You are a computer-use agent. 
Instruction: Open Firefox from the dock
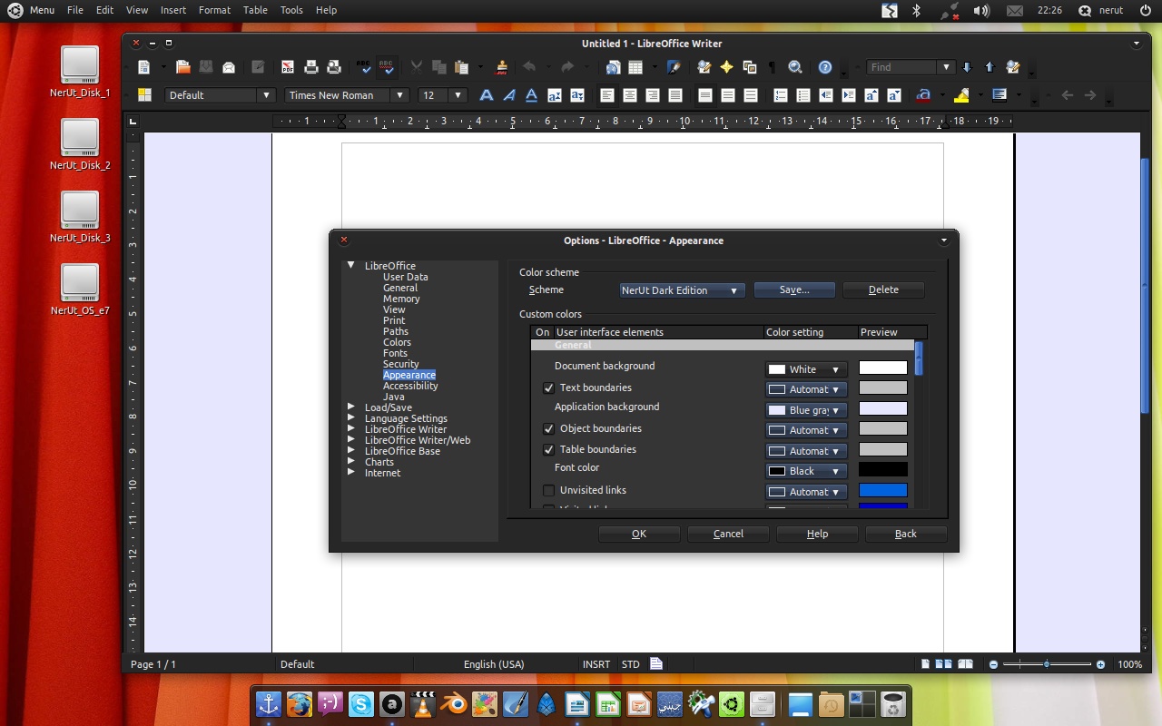300,703
